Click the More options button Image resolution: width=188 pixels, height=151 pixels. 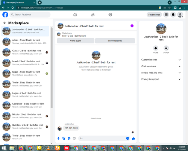tap(115, 41)
